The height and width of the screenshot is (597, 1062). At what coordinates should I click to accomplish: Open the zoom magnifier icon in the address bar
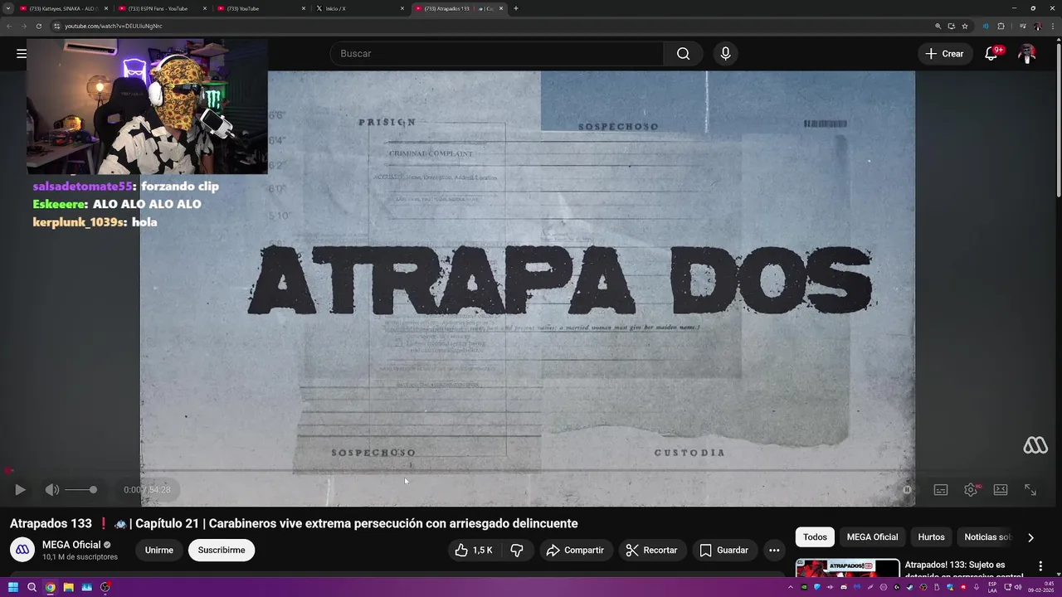tap(938, 26)
